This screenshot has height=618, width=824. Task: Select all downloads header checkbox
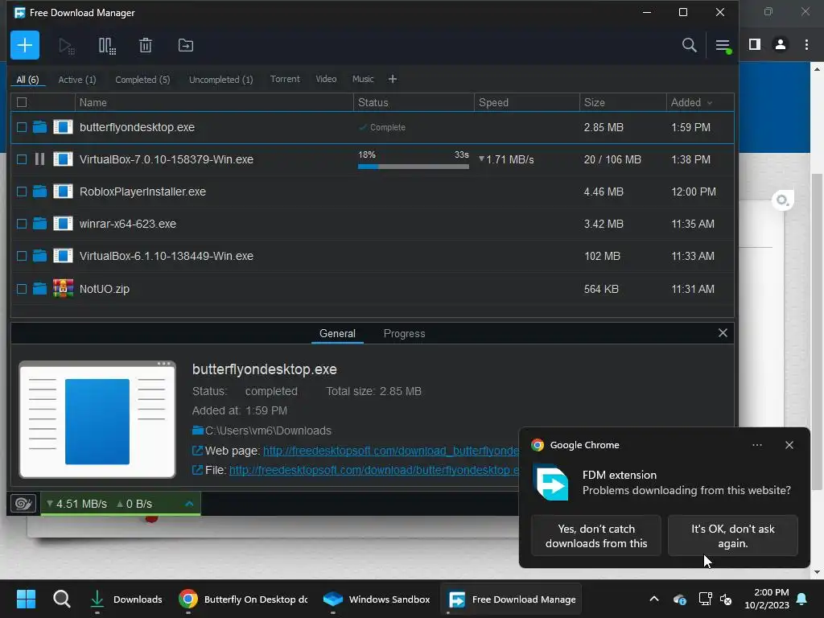[x=22, y=102]
